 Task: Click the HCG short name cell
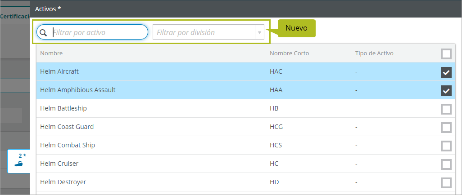(x=276, y=127)
